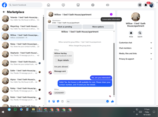Open Mayerling conversation in the list
This screenshot has width=158, height=117.
pyautogui.click(x=21, y=27)
